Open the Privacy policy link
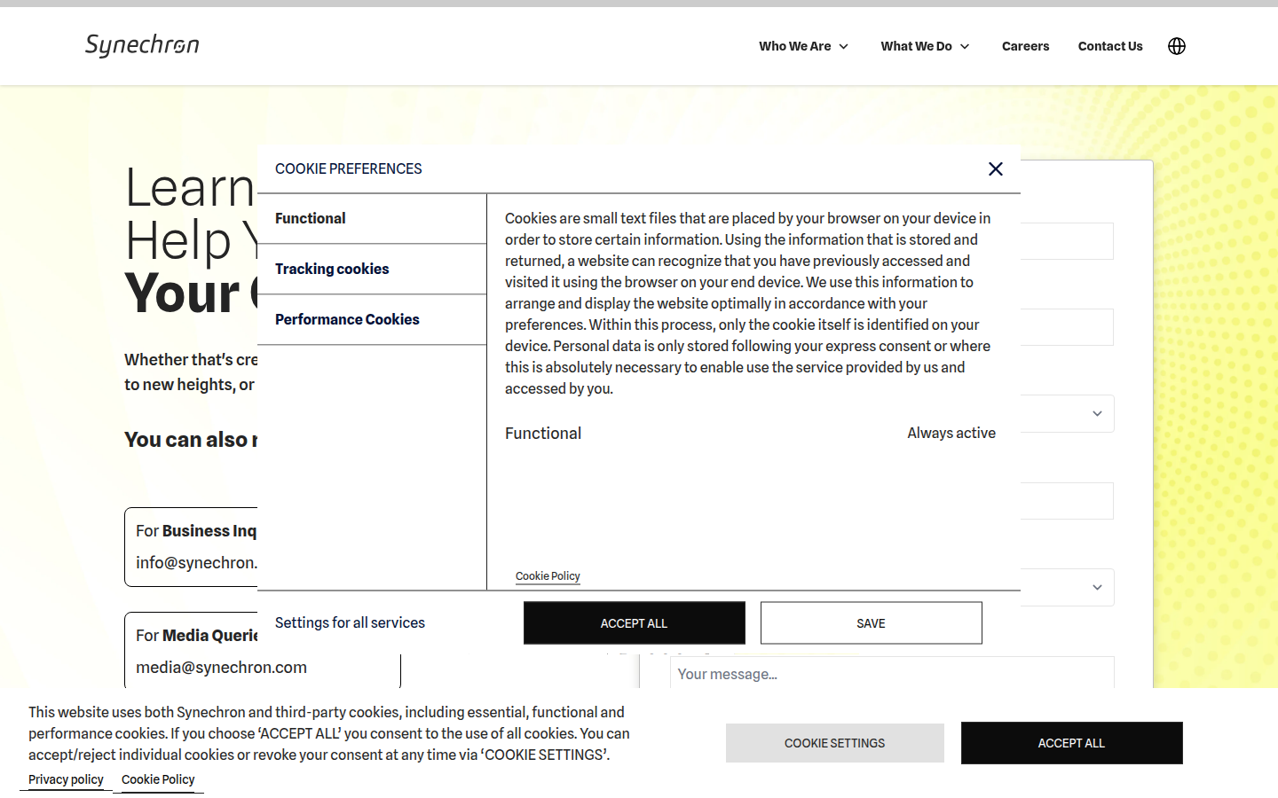Screen dimensions: 1278x798 pyautogui.click(x=66, y=779)
